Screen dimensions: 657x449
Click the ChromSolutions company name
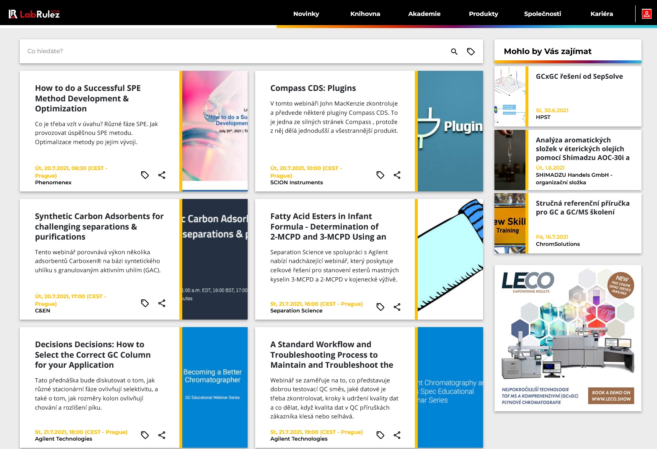click(558, 244)
